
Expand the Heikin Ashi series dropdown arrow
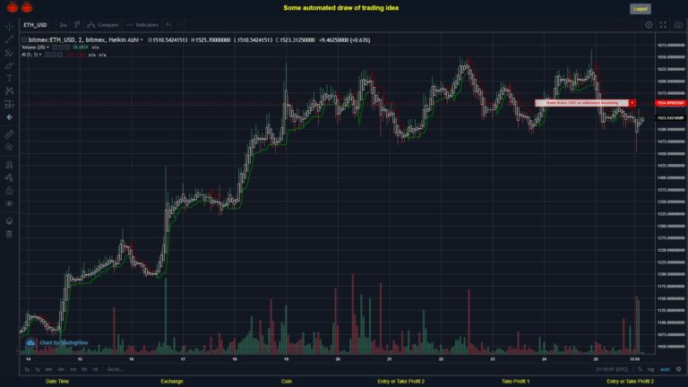coord(142,40)
